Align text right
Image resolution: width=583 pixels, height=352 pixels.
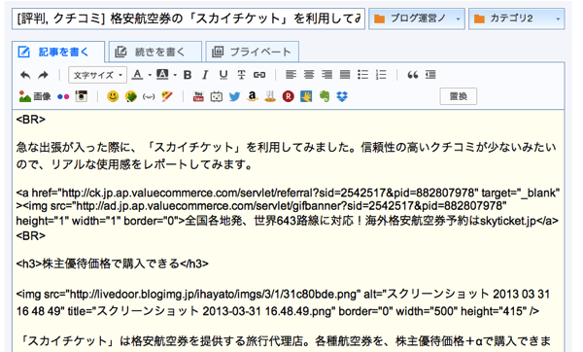click(x=326, y=75)
